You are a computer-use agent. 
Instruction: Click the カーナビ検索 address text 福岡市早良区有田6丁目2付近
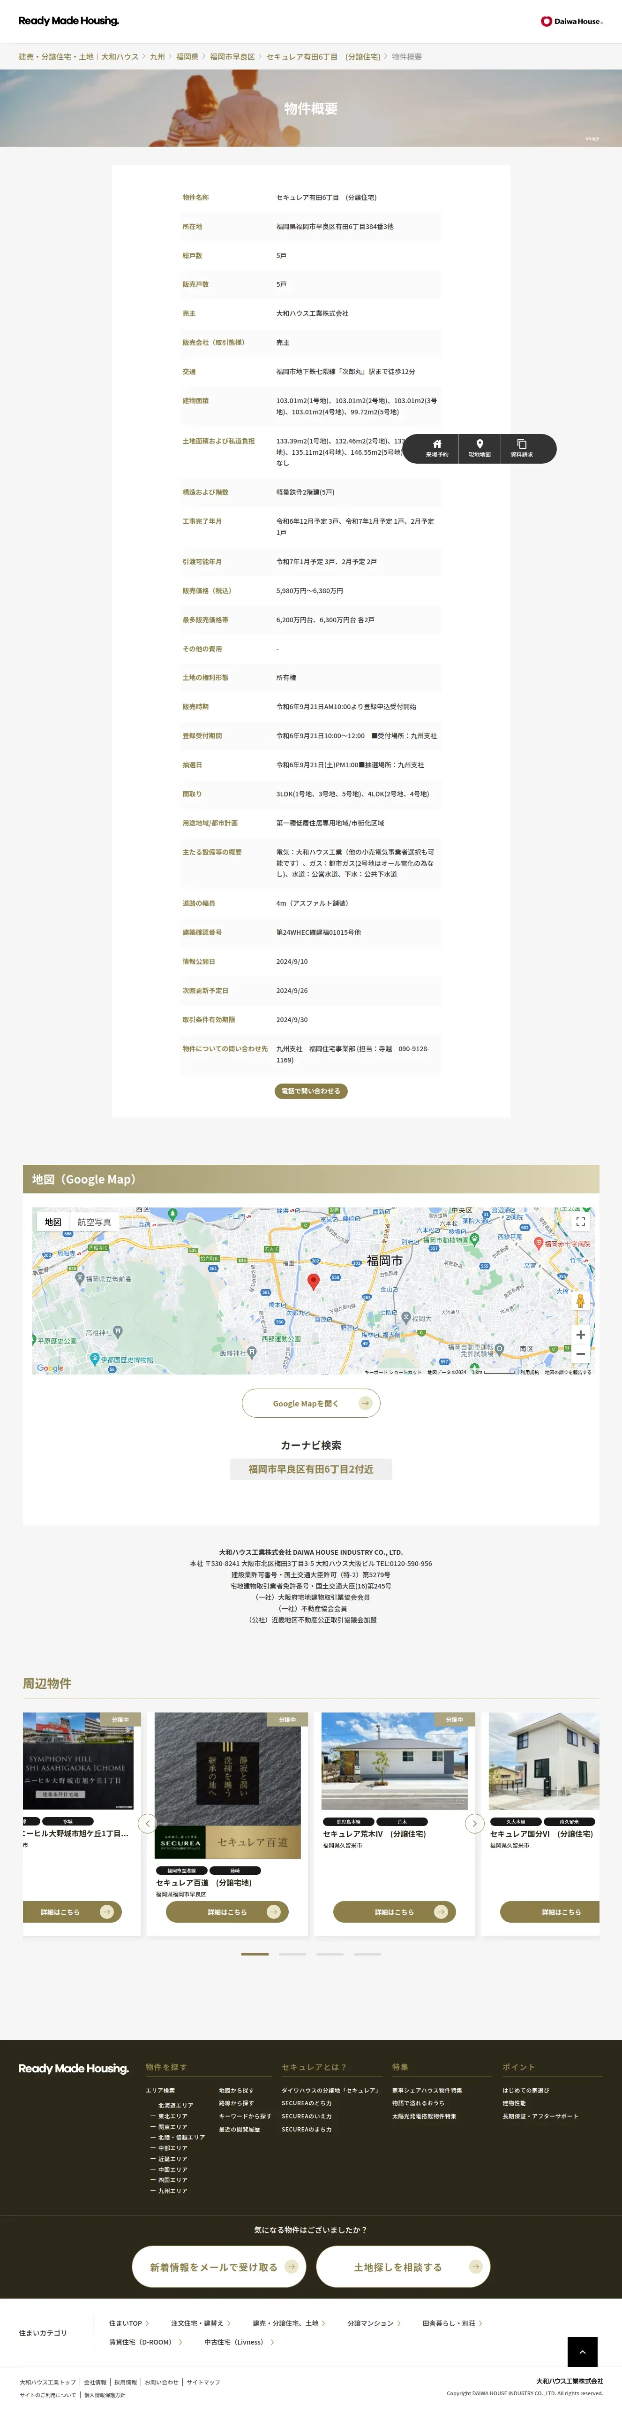click(311, 1469)
